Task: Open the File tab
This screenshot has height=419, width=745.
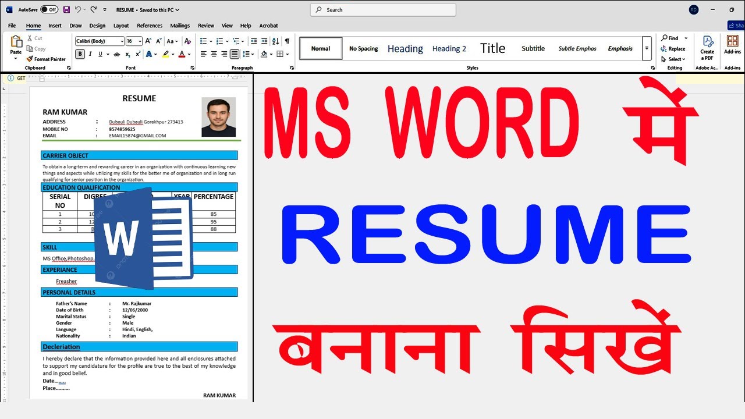Action: coord(12,26)
